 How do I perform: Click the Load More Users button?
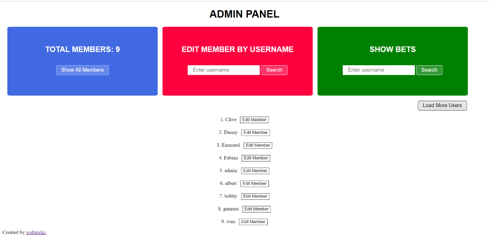442,106
